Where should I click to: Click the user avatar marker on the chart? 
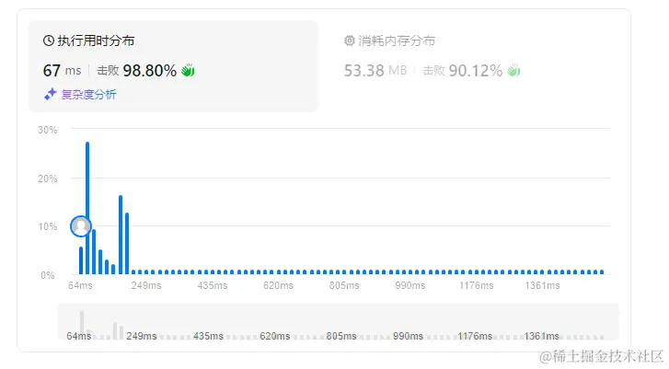click(81, 226)
